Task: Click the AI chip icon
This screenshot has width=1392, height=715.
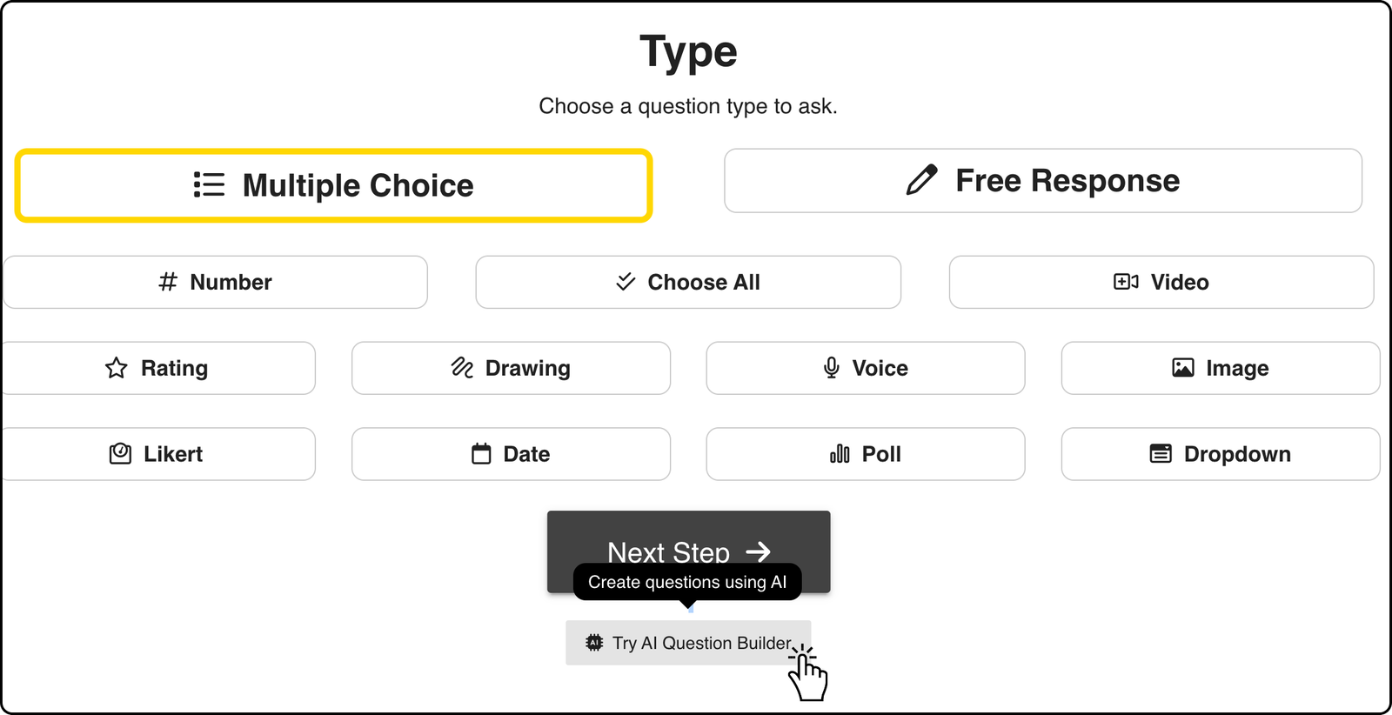Action: pyautogui.click(x=594, y=643)
